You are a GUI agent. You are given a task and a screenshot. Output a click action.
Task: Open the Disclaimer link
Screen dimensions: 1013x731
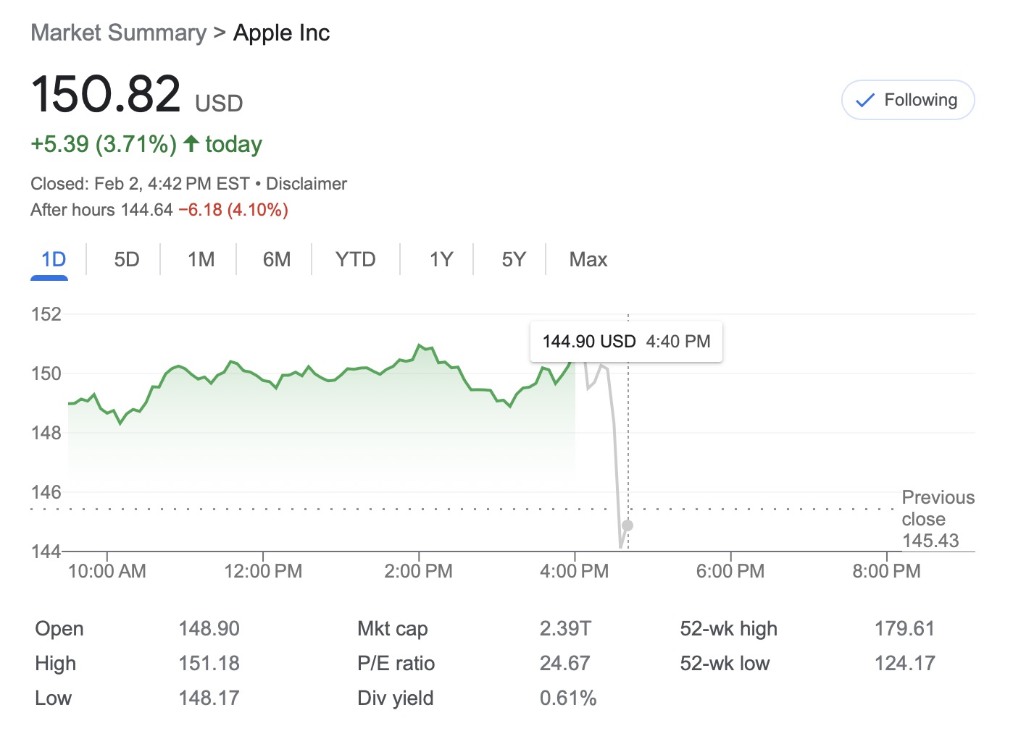pos(306,183)
